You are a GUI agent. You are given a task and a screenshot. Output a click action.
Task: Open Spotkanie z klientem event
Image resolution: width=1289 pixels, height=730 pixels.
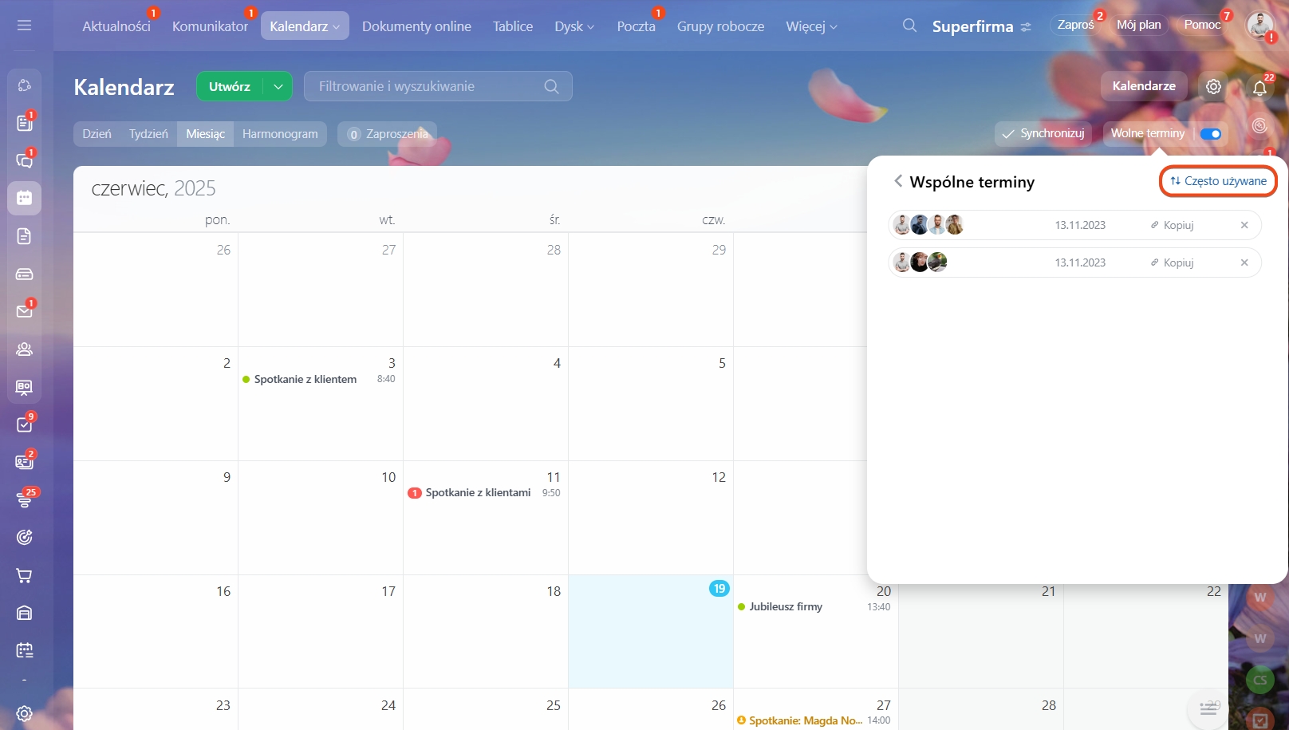point(319,379)
